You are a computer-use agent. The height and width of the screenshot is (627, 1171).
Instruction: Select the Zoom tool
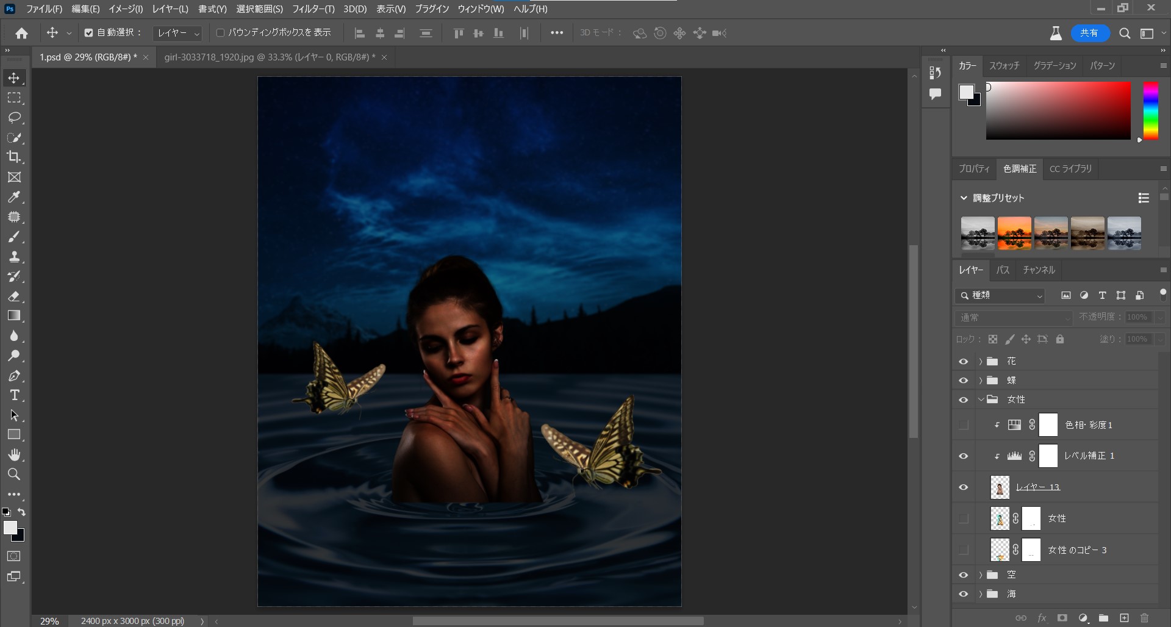[x=14, y=475]
